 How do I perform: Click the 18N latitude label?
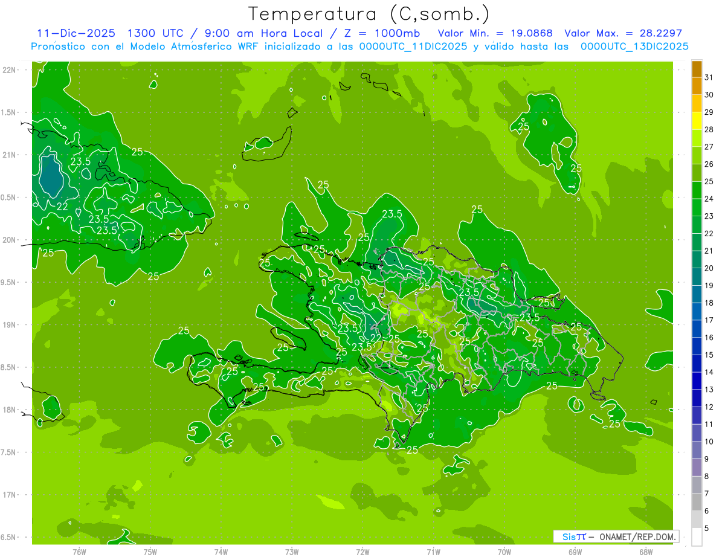pos(10,410)
